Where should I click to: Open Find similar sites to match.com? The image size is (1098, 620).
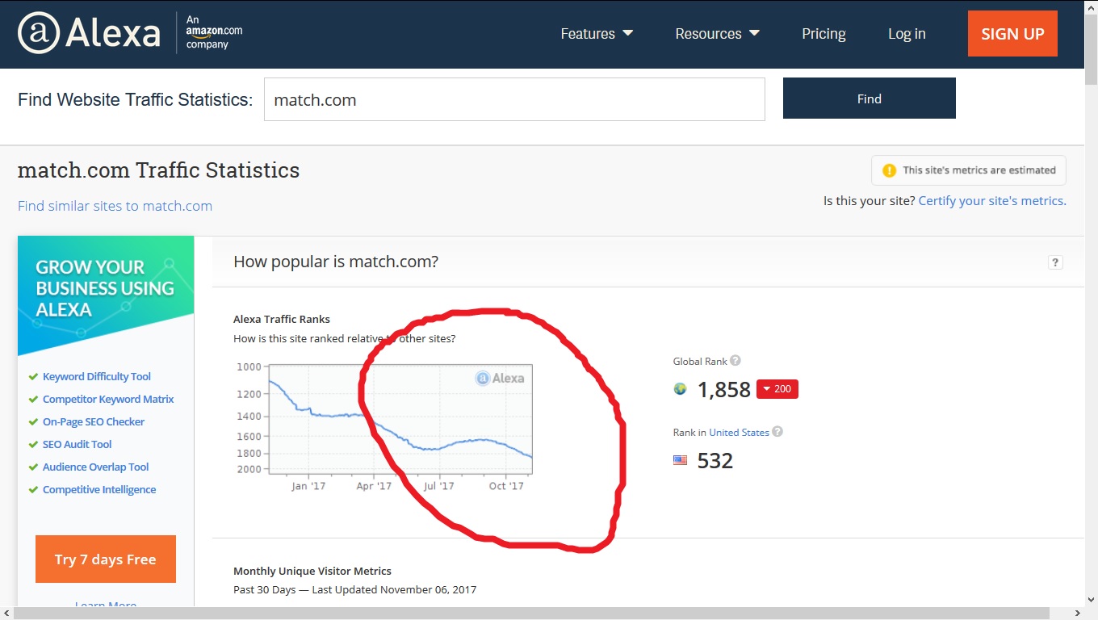(115, 206)
